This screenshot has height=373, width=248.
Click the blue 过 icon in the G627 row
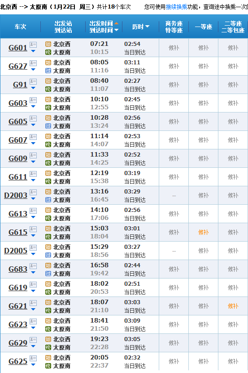[x=48, y=71]
